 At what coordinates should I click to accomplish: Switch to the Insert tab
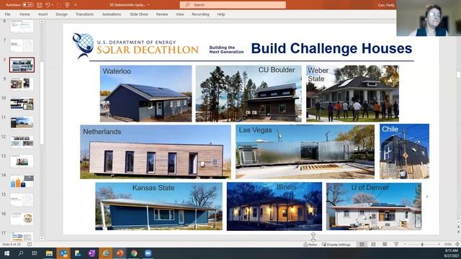coord(43,14)
